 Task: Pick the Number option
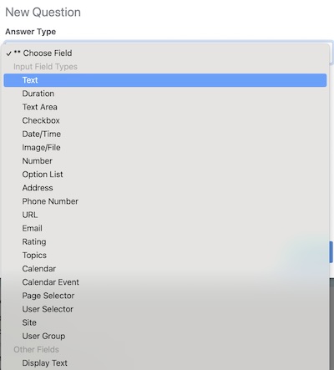pyautogui.click(x=165, y=161)
